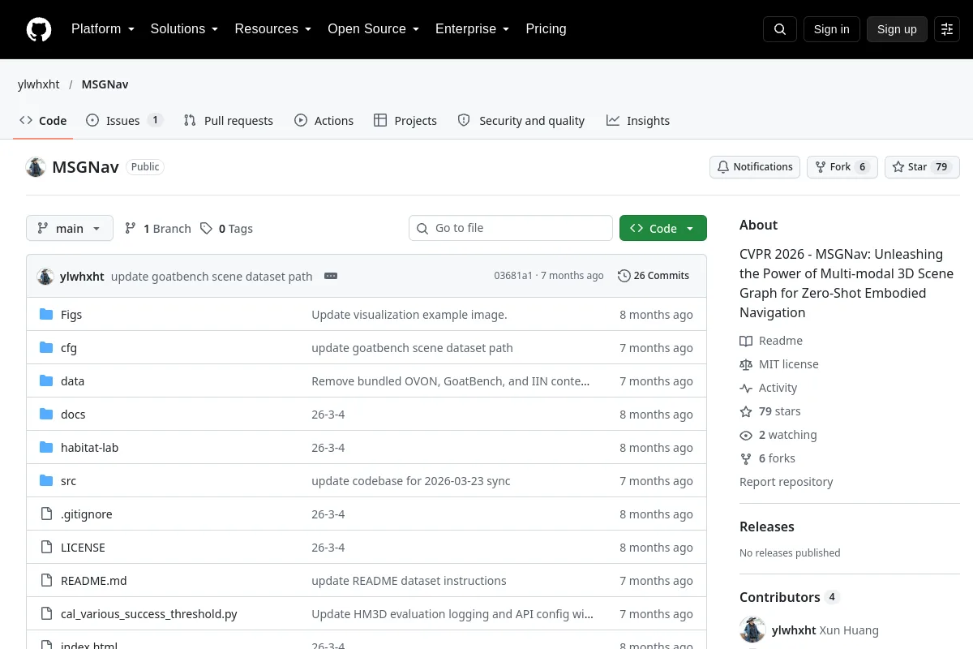The image size is (973, 649).
Task: View the 1 Branch link
Action: point(158,229)
